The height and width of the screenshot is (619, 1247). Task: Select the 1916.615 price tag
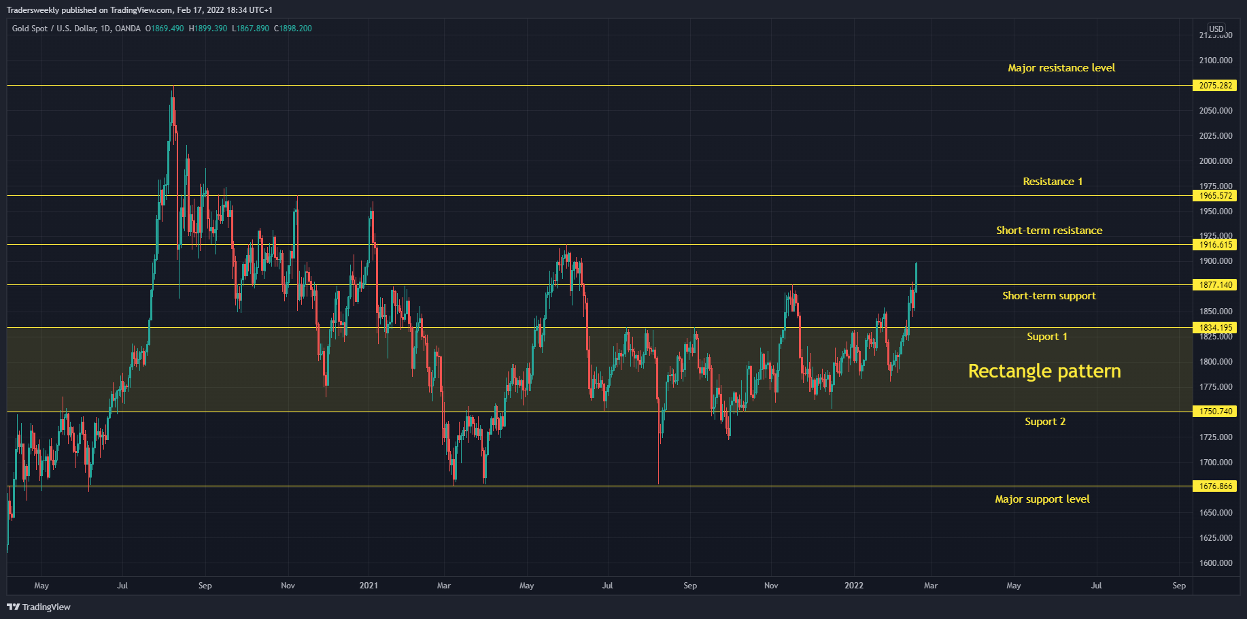pyautogui.click(x=1215, y=245)
